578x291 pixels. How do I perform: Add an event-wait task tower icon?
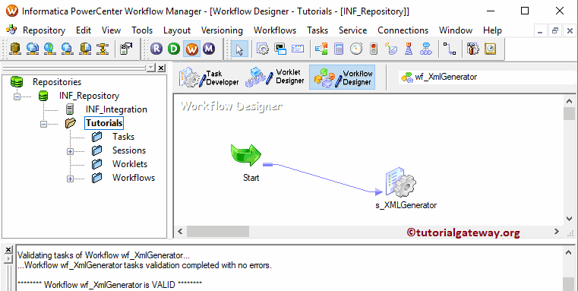[409, 49]
